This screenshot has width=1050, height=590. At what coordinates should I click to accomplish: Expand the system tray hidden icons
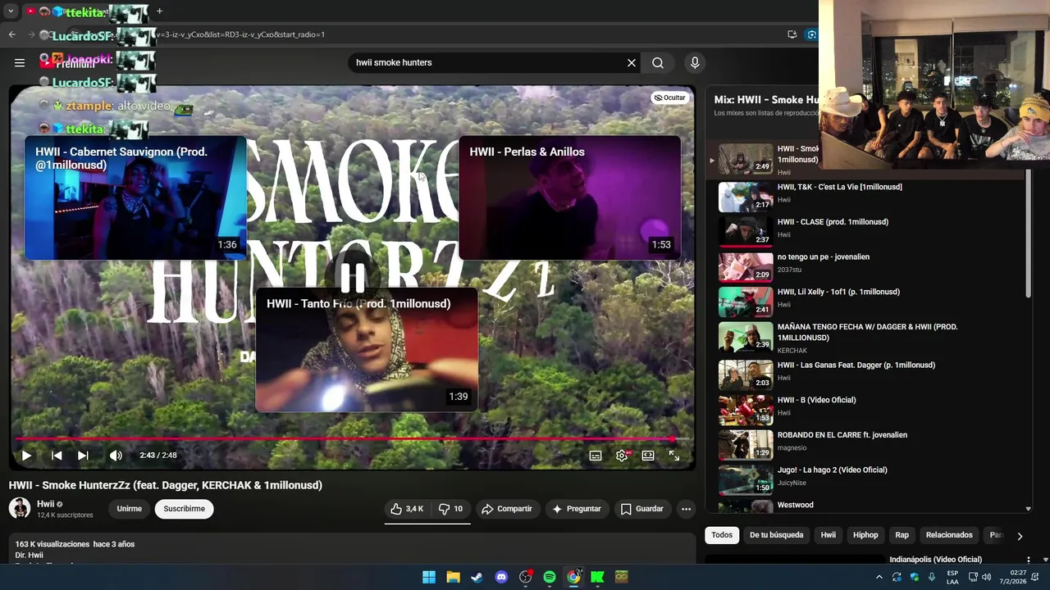pos(879,577)
